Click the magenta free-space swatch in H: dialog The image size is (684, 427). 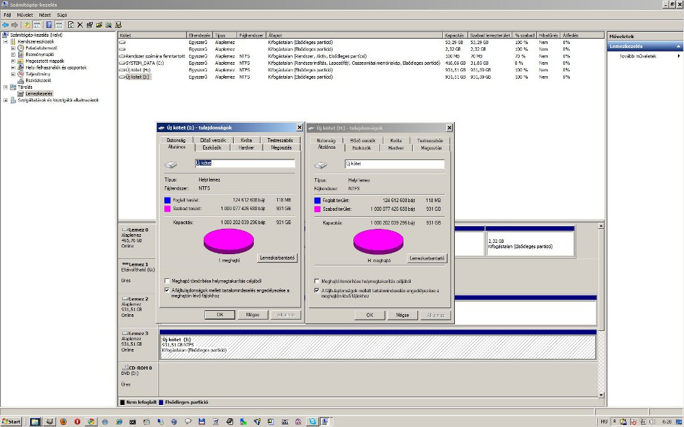pos(317,209)
